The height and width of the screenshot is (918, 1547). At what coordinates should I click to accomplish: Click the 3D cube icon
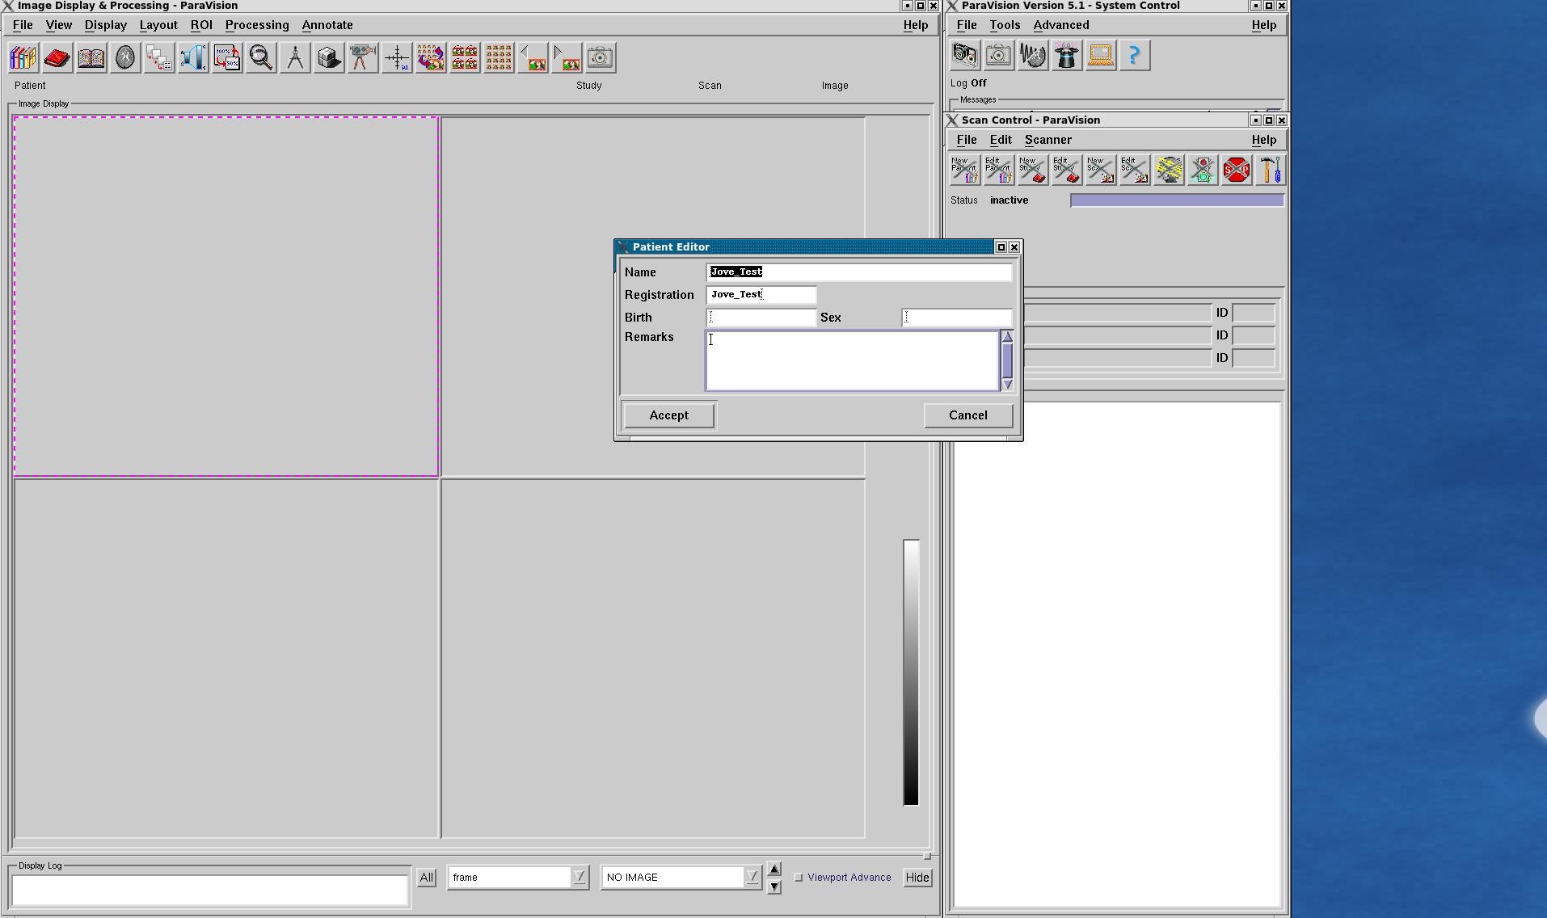(x=329, y=58)
